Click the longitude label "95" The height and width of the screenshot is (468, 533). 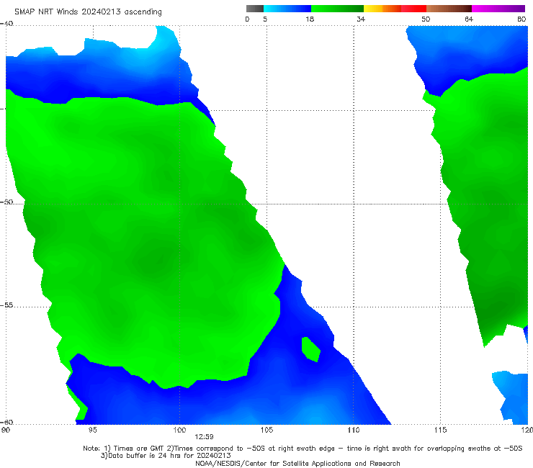tap(92, 431)
